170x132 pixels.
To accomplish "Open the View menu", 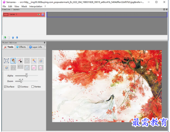I will click(17, 7).
